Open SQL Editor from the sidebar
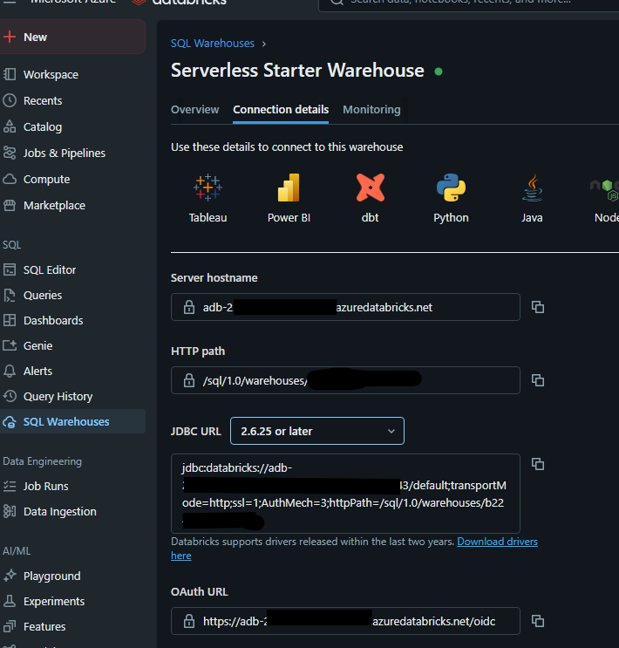Viewport: 619px width, 648px height. point(50,270)
